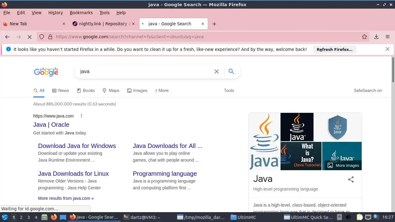Image resolution: width=395 pixels, height=222 pixels.
Task: Bookmark this page with the star
Action: click(x=364, y=37)
